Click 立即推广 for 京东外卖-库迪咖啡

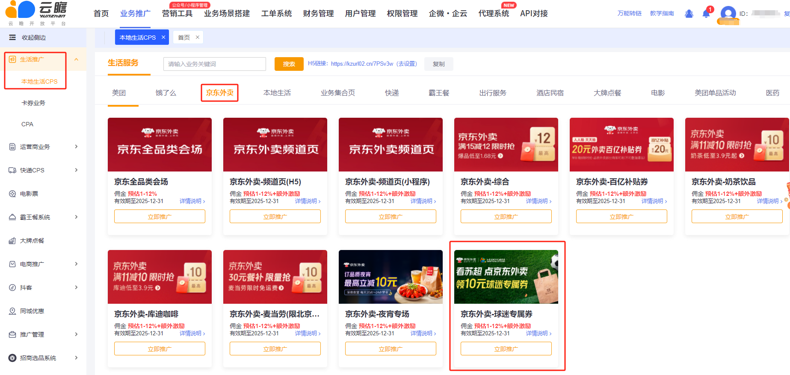(160, 349)
